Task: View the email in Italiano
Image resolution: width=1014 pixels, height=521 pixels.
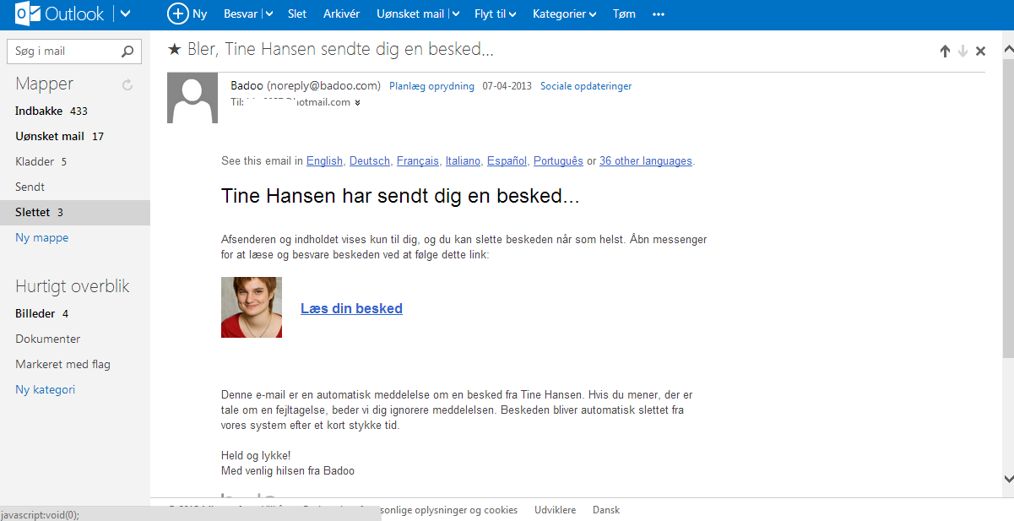Action: coord(464,160)
